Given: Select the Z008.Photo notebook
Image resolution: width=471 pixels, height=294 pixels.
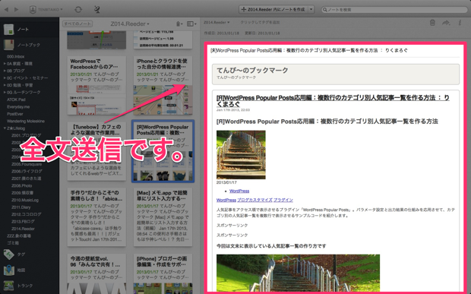Looking at the screenshot, I should point(21,185).
